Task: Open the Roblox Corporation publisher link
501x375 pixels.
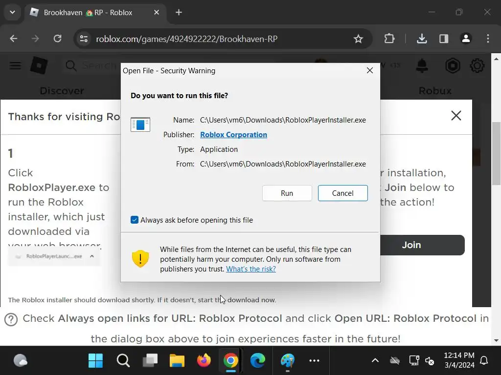Action: (x=233, y=135)
